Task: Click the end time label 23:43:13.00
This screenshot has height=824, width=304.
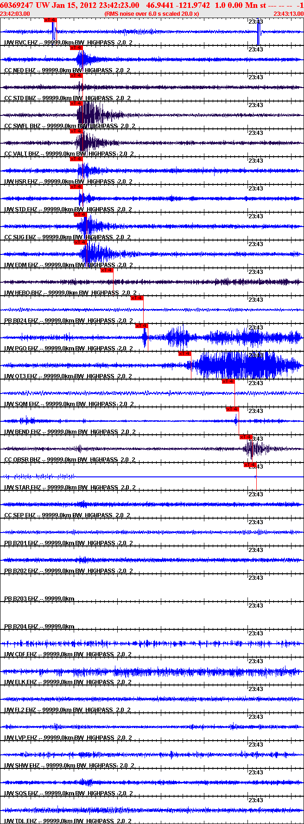Action: pyautogui.click(x=288, y=13)
